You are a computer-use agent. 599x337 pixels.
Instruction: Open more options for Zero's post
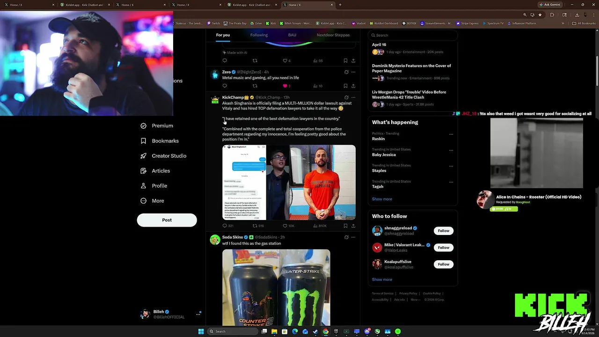click(x=353, y=72)
